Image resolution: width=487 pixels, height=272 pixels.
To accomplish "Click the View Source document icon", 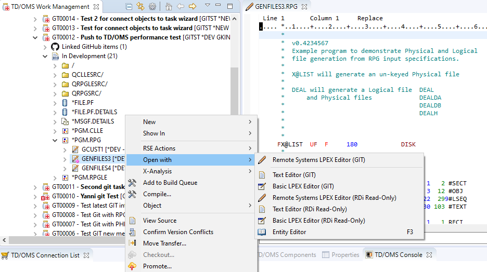I will click(x=132, y=221).
